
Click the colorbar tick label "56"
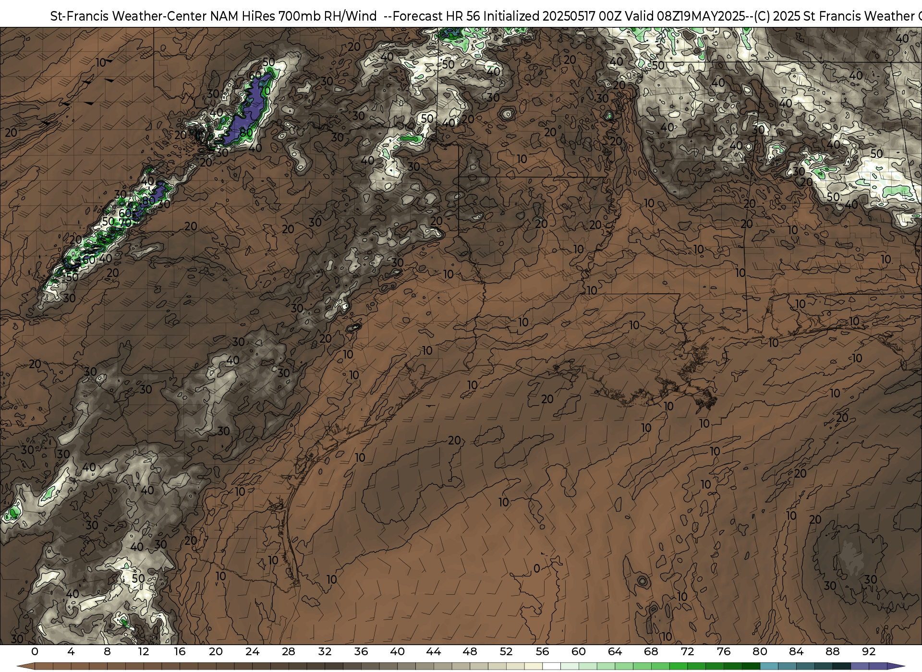542,651
